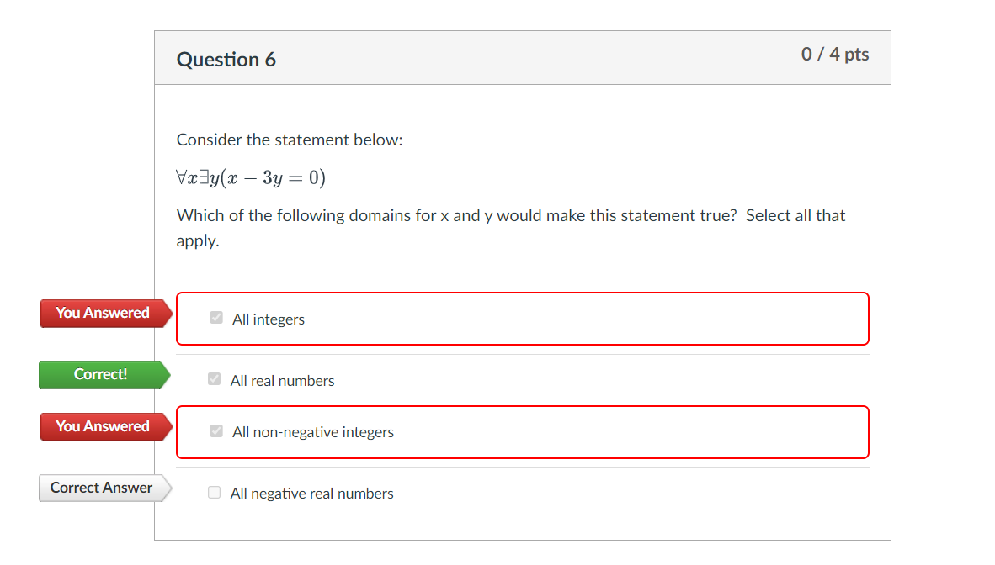Select the checkmark icon inside All integers row

point(215,317)
